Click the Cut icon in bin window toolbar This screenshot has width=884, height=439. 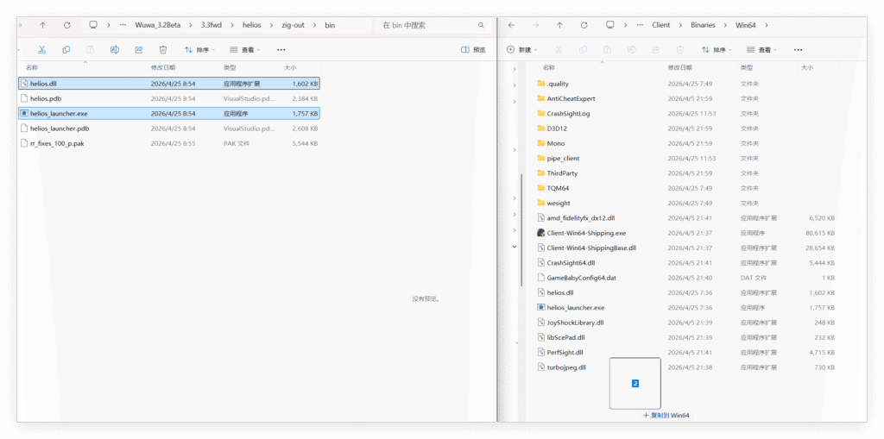pyautogui.click(x=42, y=49)
